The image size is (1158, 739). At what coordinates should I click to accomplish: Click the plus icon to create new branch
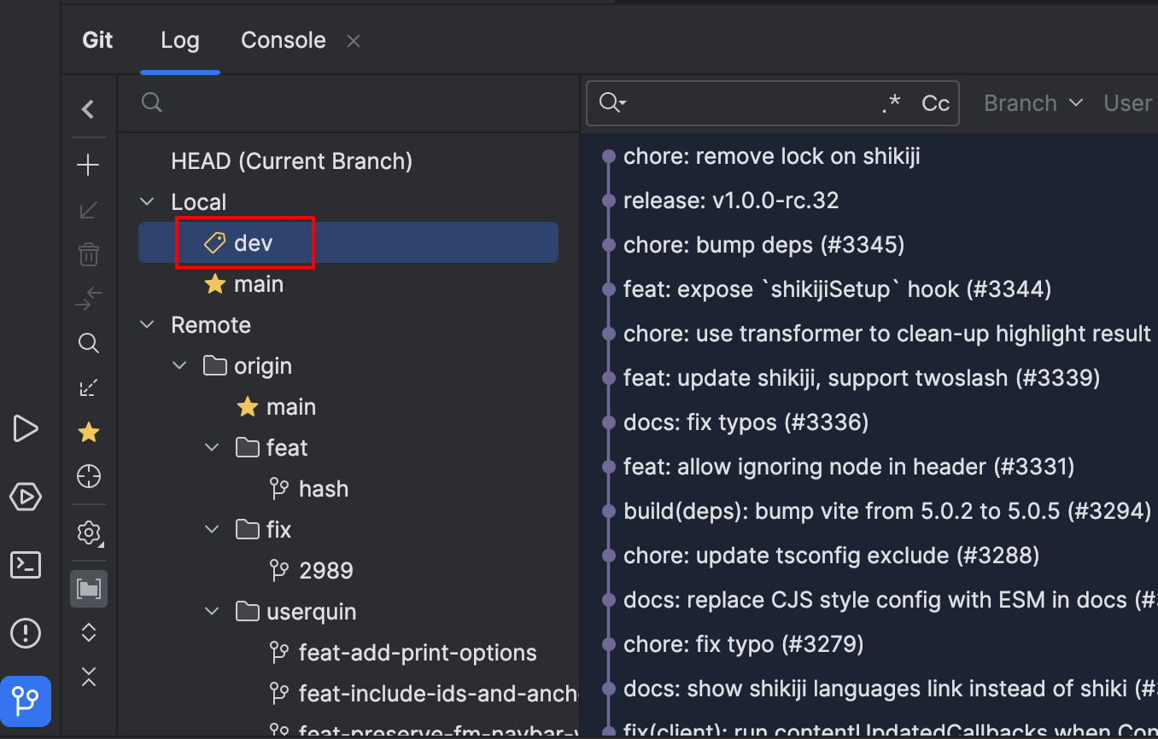click(88, 166)
